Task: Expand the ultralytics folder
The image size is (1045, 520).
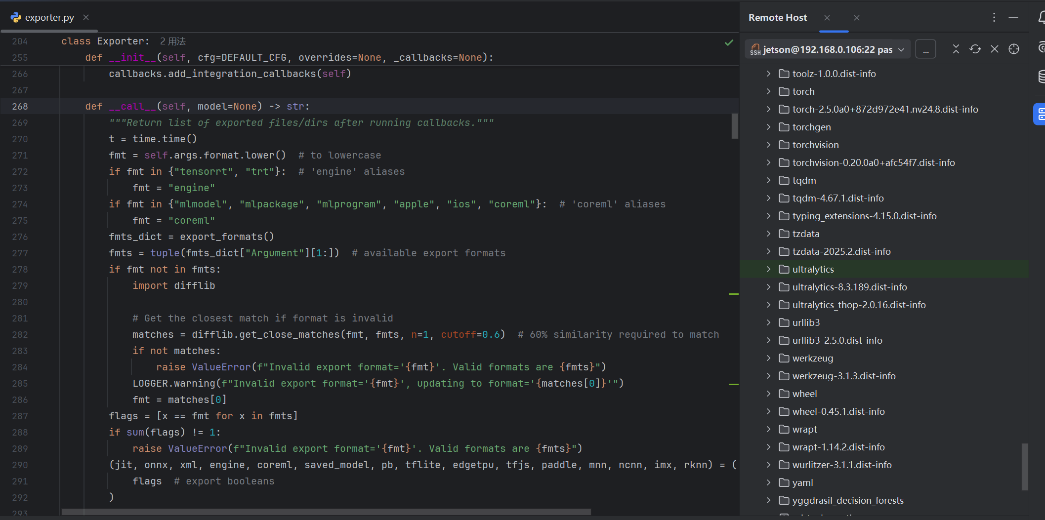Action: (x=768, y=269)
